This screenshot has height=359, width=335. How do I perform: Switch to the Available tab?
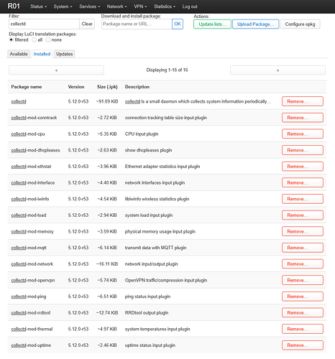(x=19, y=54)
